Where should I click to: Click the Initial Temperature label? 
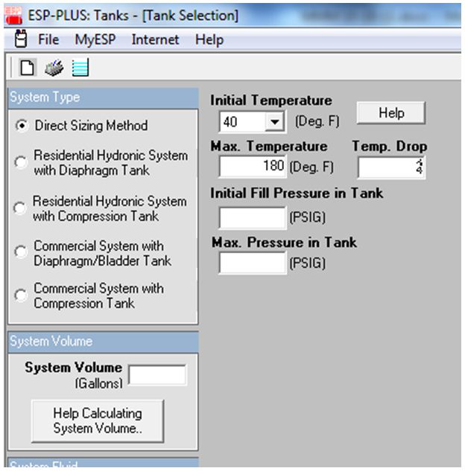[271, 100]
